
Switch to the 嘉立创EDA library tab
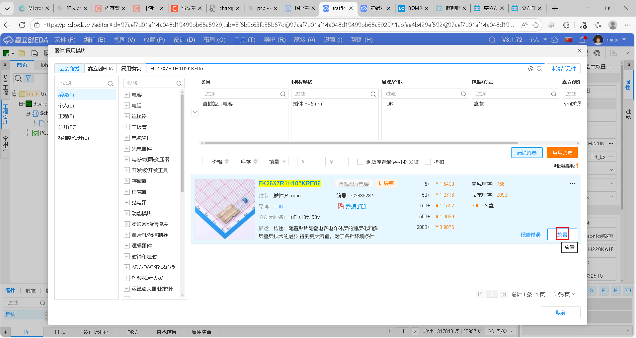click(101, 68)
